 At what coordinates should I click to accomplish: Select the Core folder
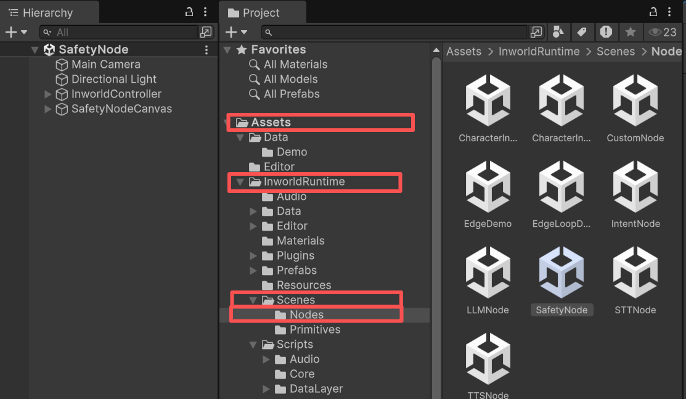click(302, 374)
